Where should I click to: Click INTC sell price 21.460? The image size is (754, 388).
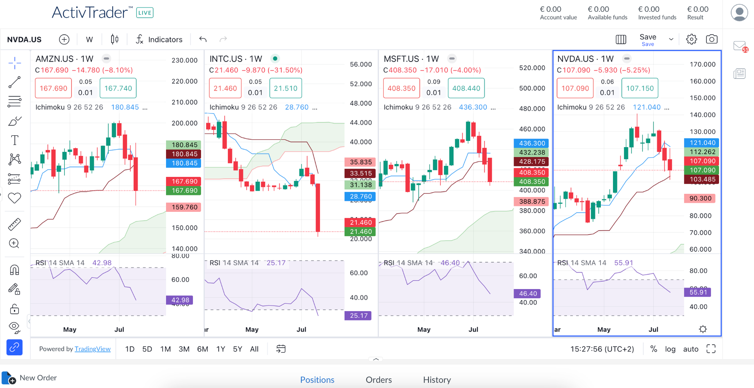225,88
